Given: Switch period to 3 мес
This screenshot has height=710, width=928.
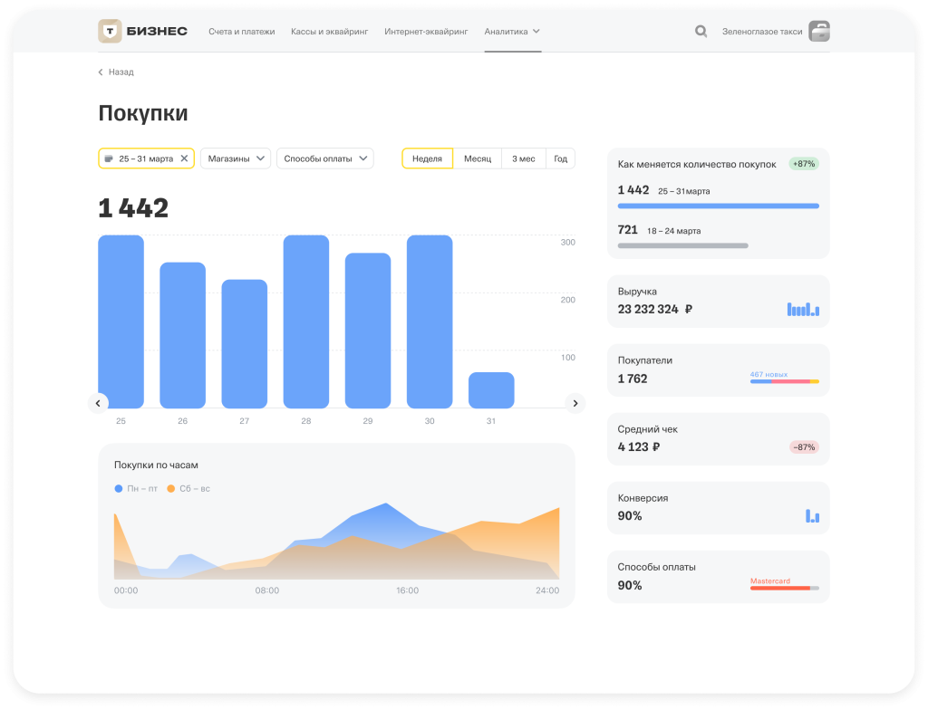Looking at the screenshot, I should click(523, 158).
